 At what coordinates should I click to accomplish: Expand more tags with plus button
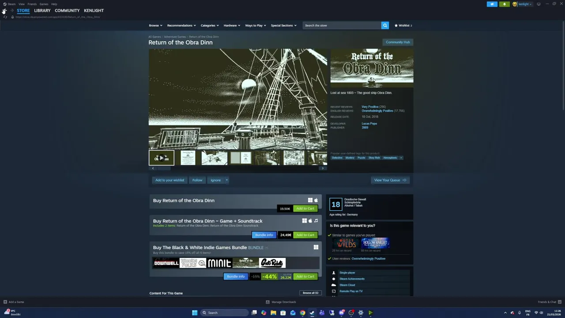401,158
